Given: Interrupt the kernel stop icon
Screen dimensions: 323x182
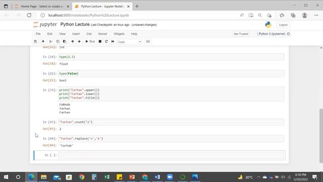Looking at the screenshot, I should [x=100, y=41].
